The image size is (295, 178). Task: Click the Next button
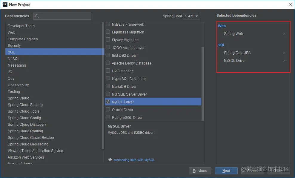pos(226,171)
